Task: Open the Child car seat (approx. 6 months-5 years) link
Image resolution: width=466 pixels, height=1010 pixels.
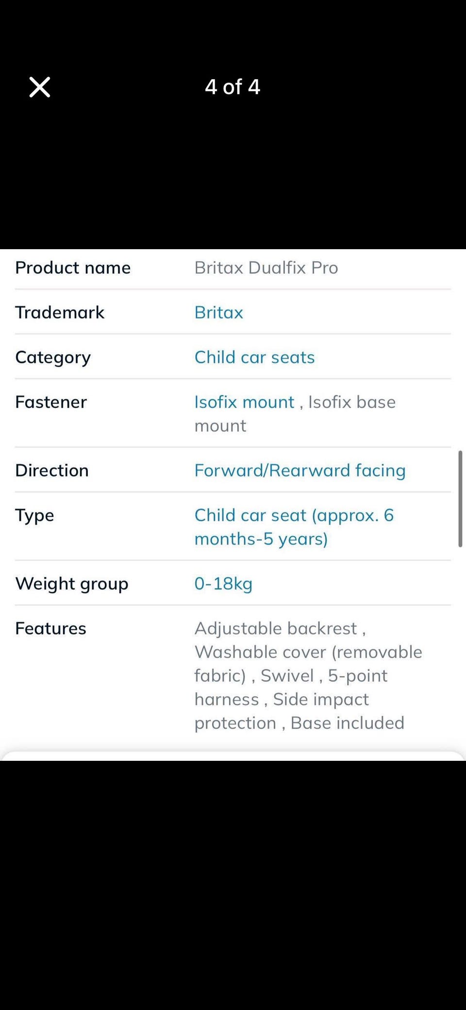Action: point(294,527)
